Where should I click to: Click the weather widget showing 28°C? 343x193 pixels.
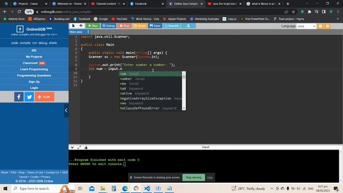248,188
